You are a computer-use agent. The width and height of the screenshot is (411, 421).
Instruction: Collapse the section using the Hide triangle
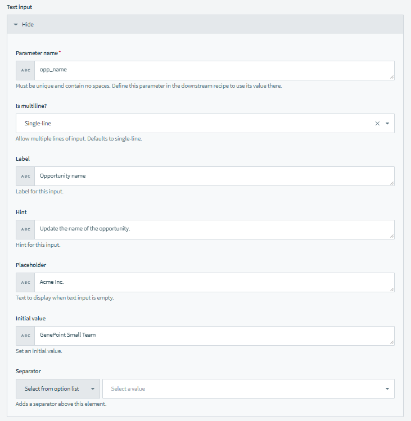coord(16,25)
